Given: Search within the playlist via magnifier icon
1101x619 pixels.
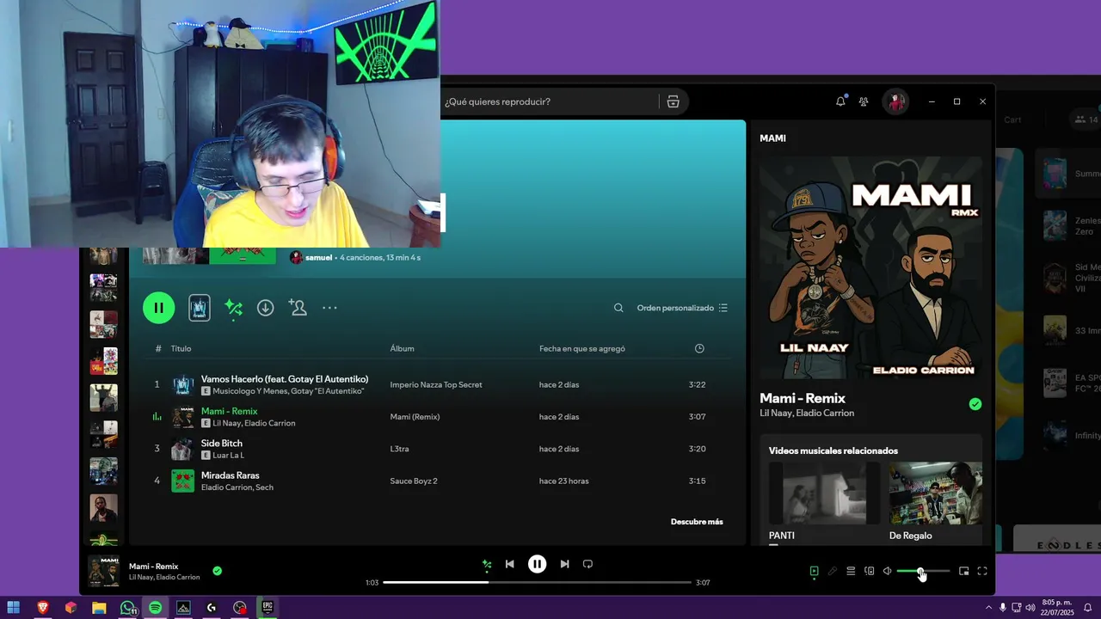Looking at the screenshot, I should tap(618, 308).
